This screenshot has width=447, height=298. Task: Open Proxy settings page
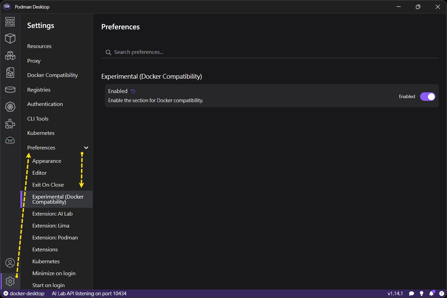(34, 61)
